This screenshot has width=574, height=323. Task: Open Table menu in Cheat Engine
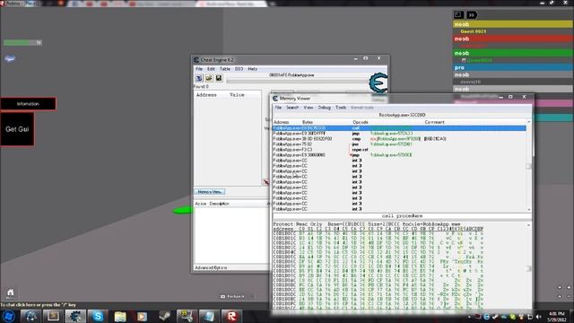pos(225,69)
